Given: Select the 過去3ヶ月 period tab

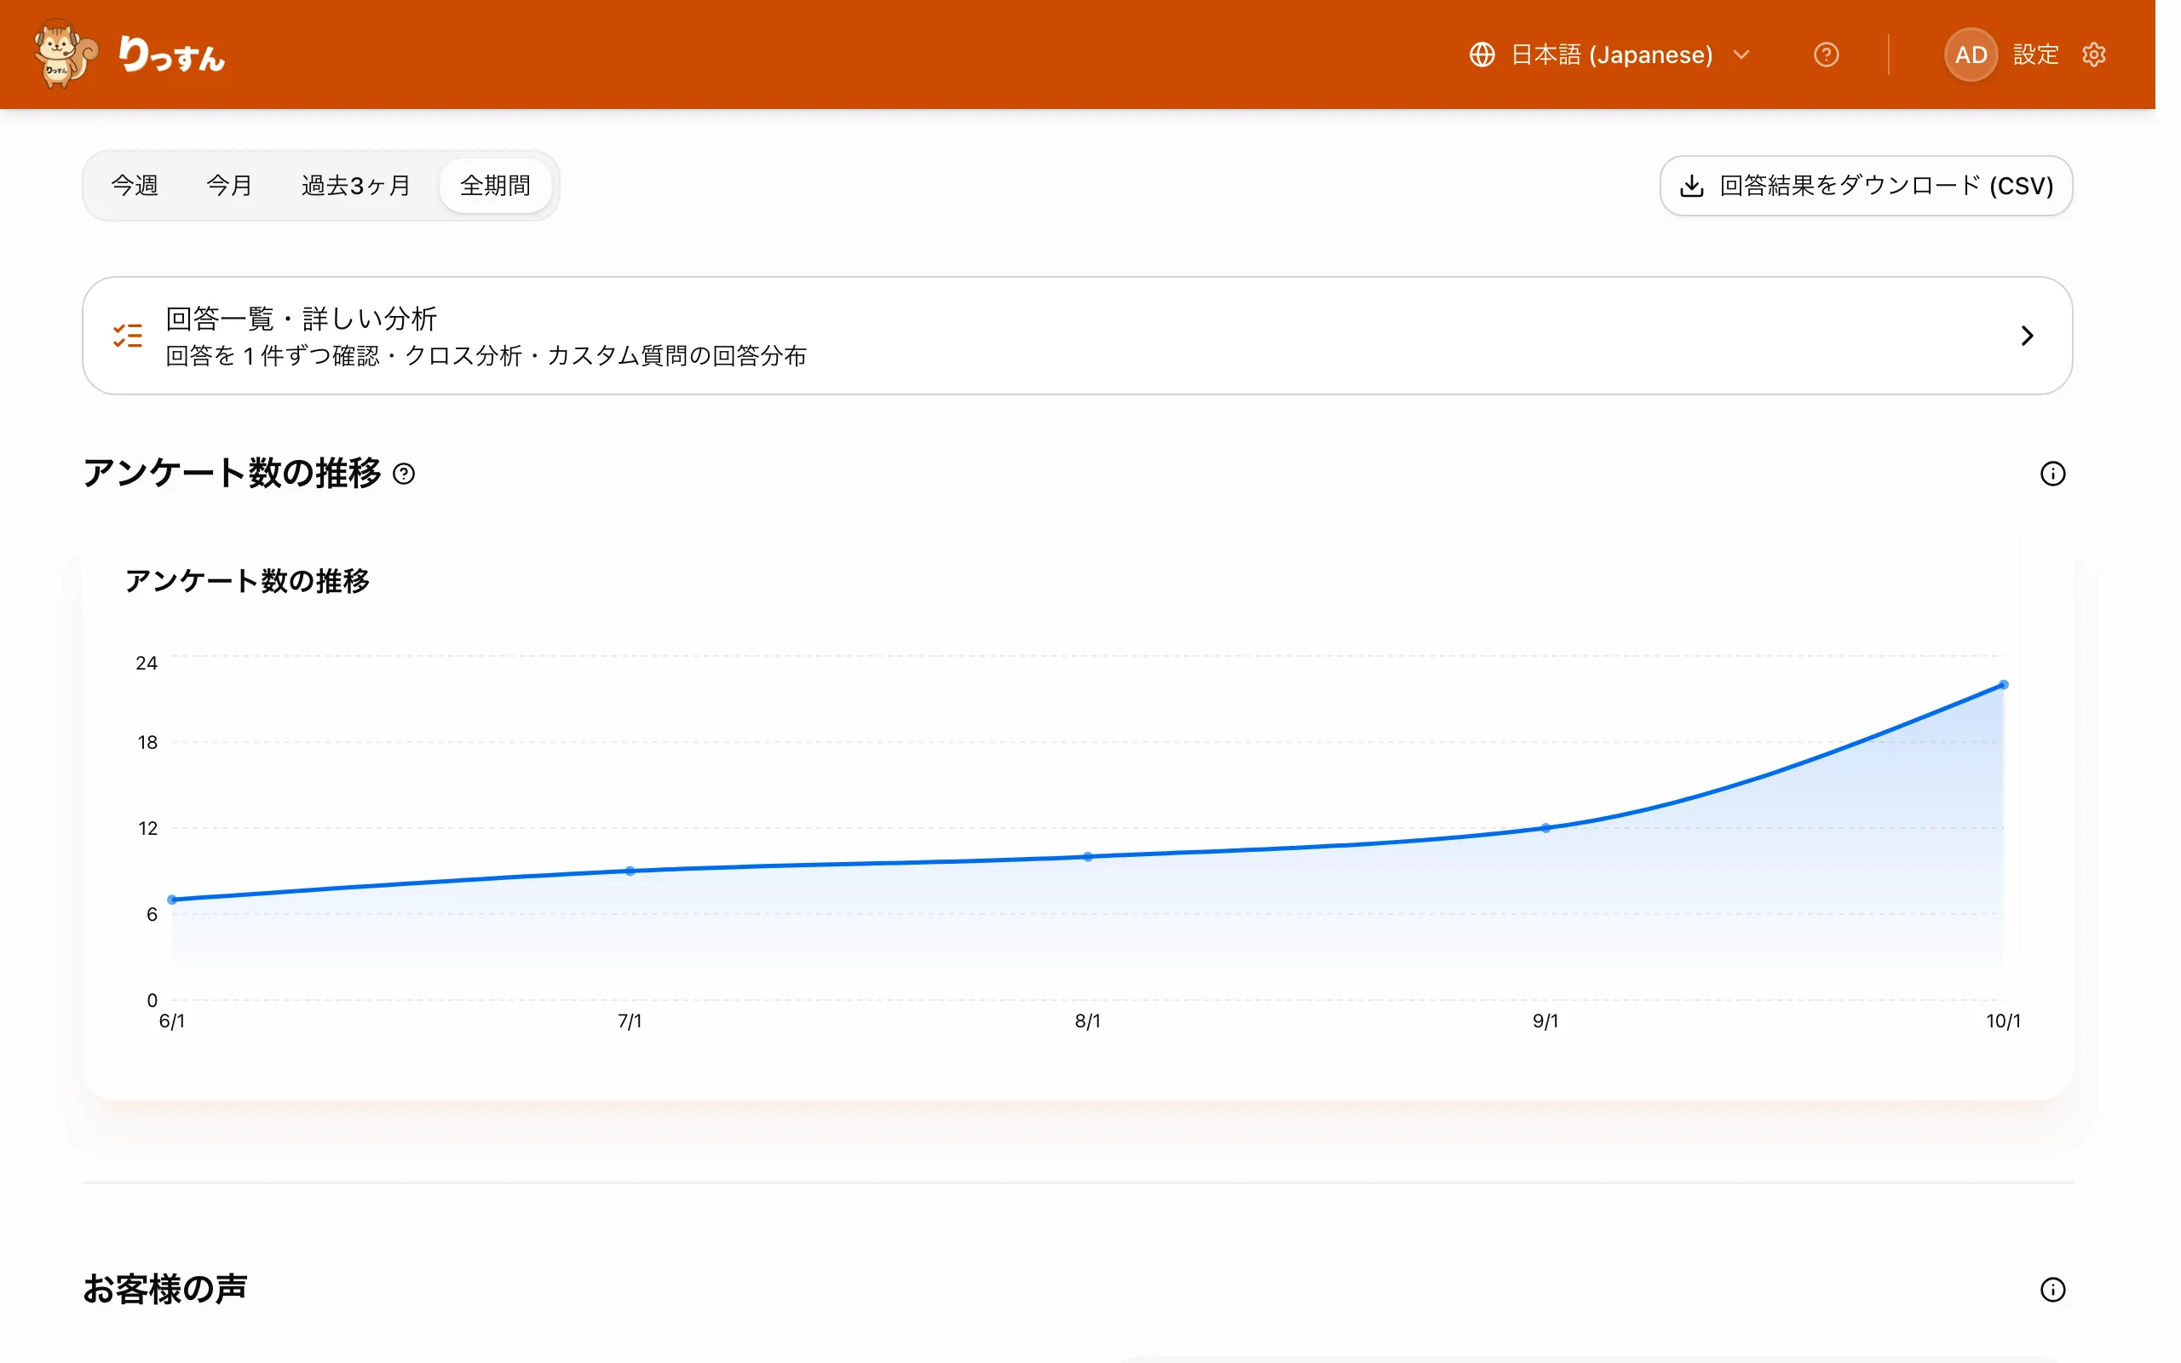Looking at the screenshot, I should click(356, 186).
